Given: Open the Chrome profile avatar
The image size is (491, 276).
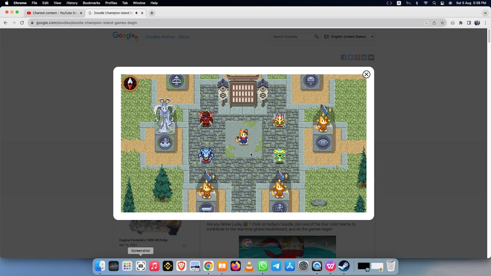Looking at the screenshot, I should (477, 23).
